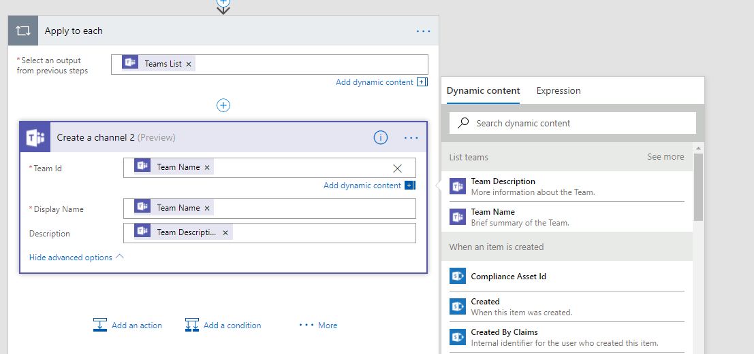Image resolution: width=754 pixels, height=354 pixels.
Task: Click Add dynamic content under Select an output
Action: (374, 82)
